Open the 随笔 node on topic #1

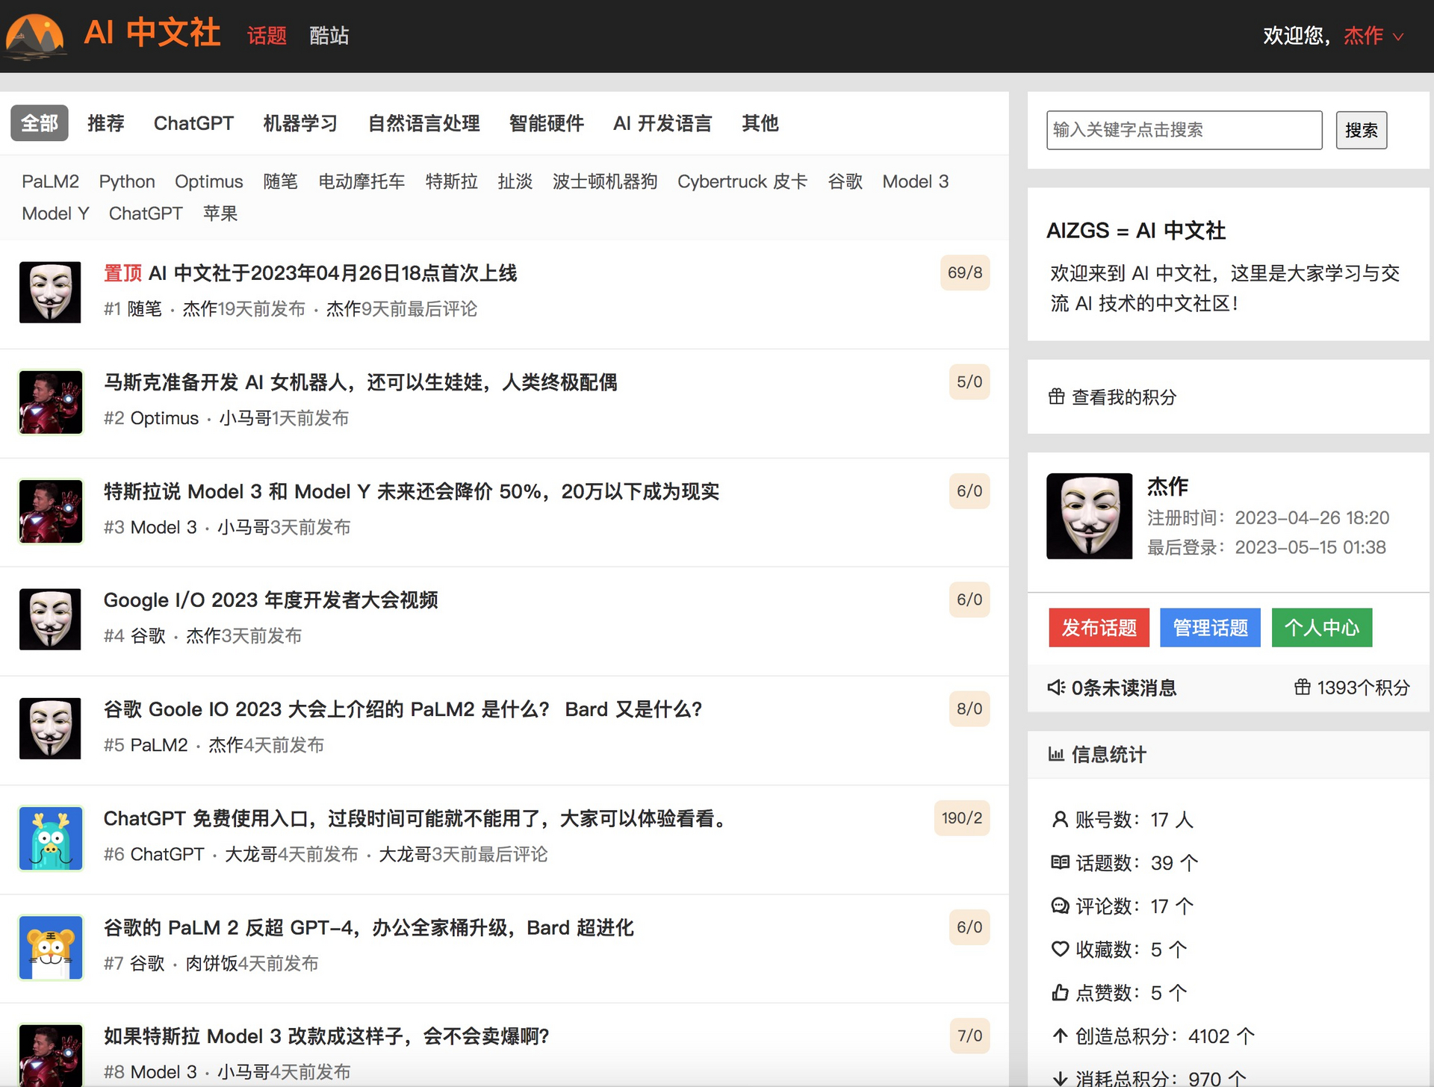[x=144, y=309]
